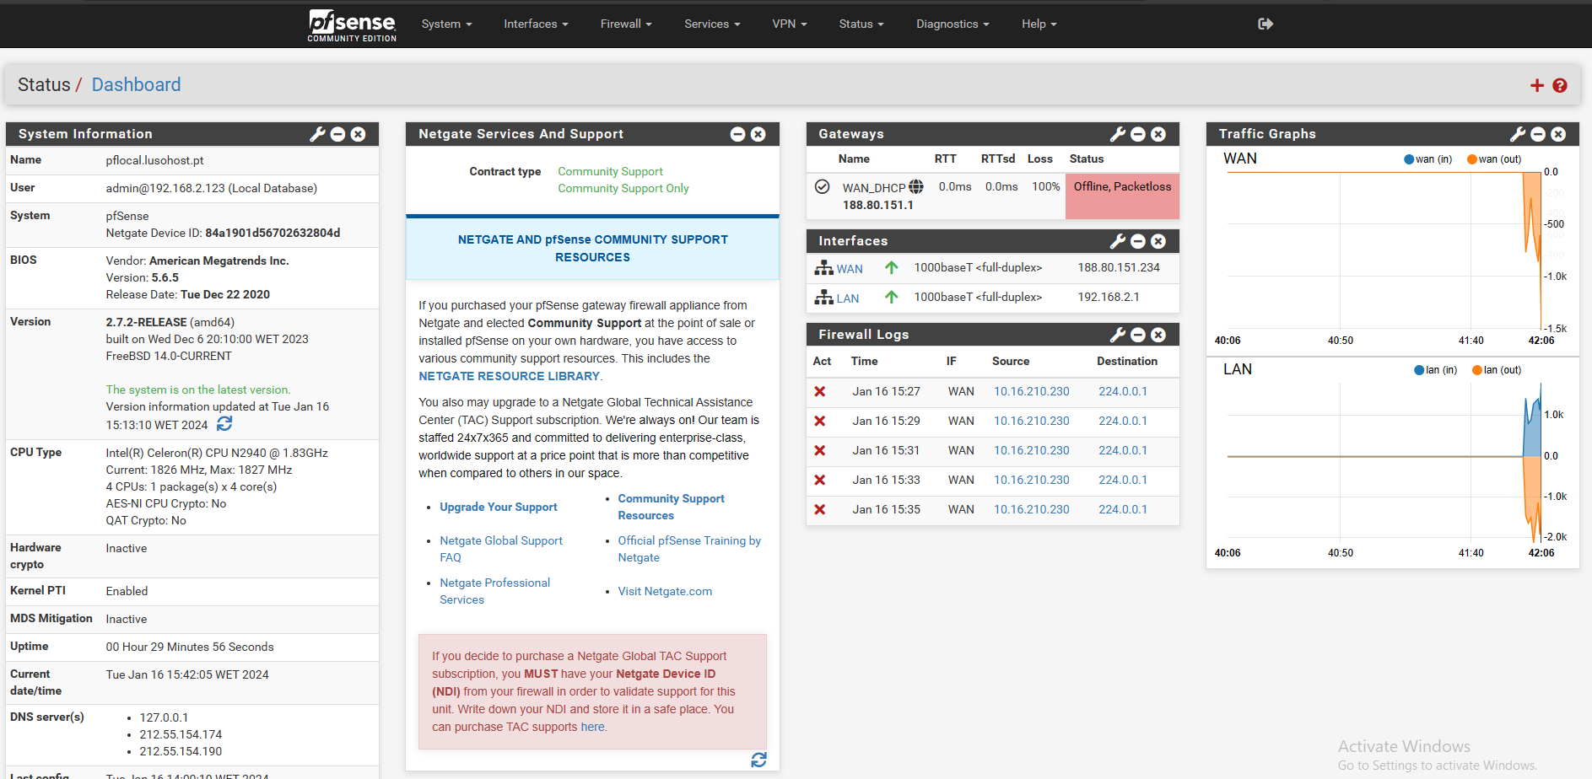
Task: Toggle the lan (out) legend orange dot
Action: point(1476,370)
